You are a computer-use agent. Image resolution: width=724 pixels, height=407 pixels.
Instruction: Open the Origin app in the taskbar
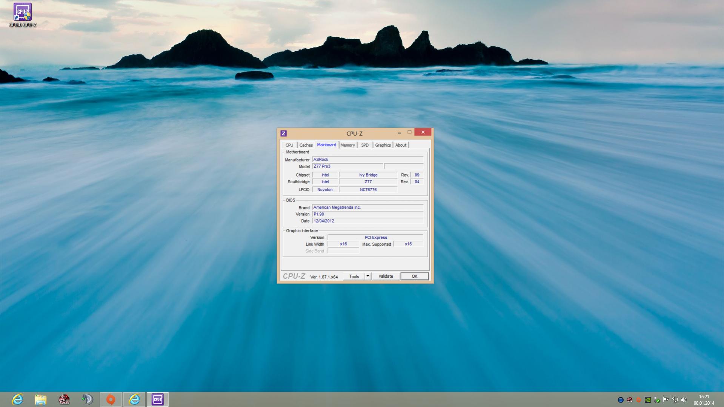coord(111,399)
